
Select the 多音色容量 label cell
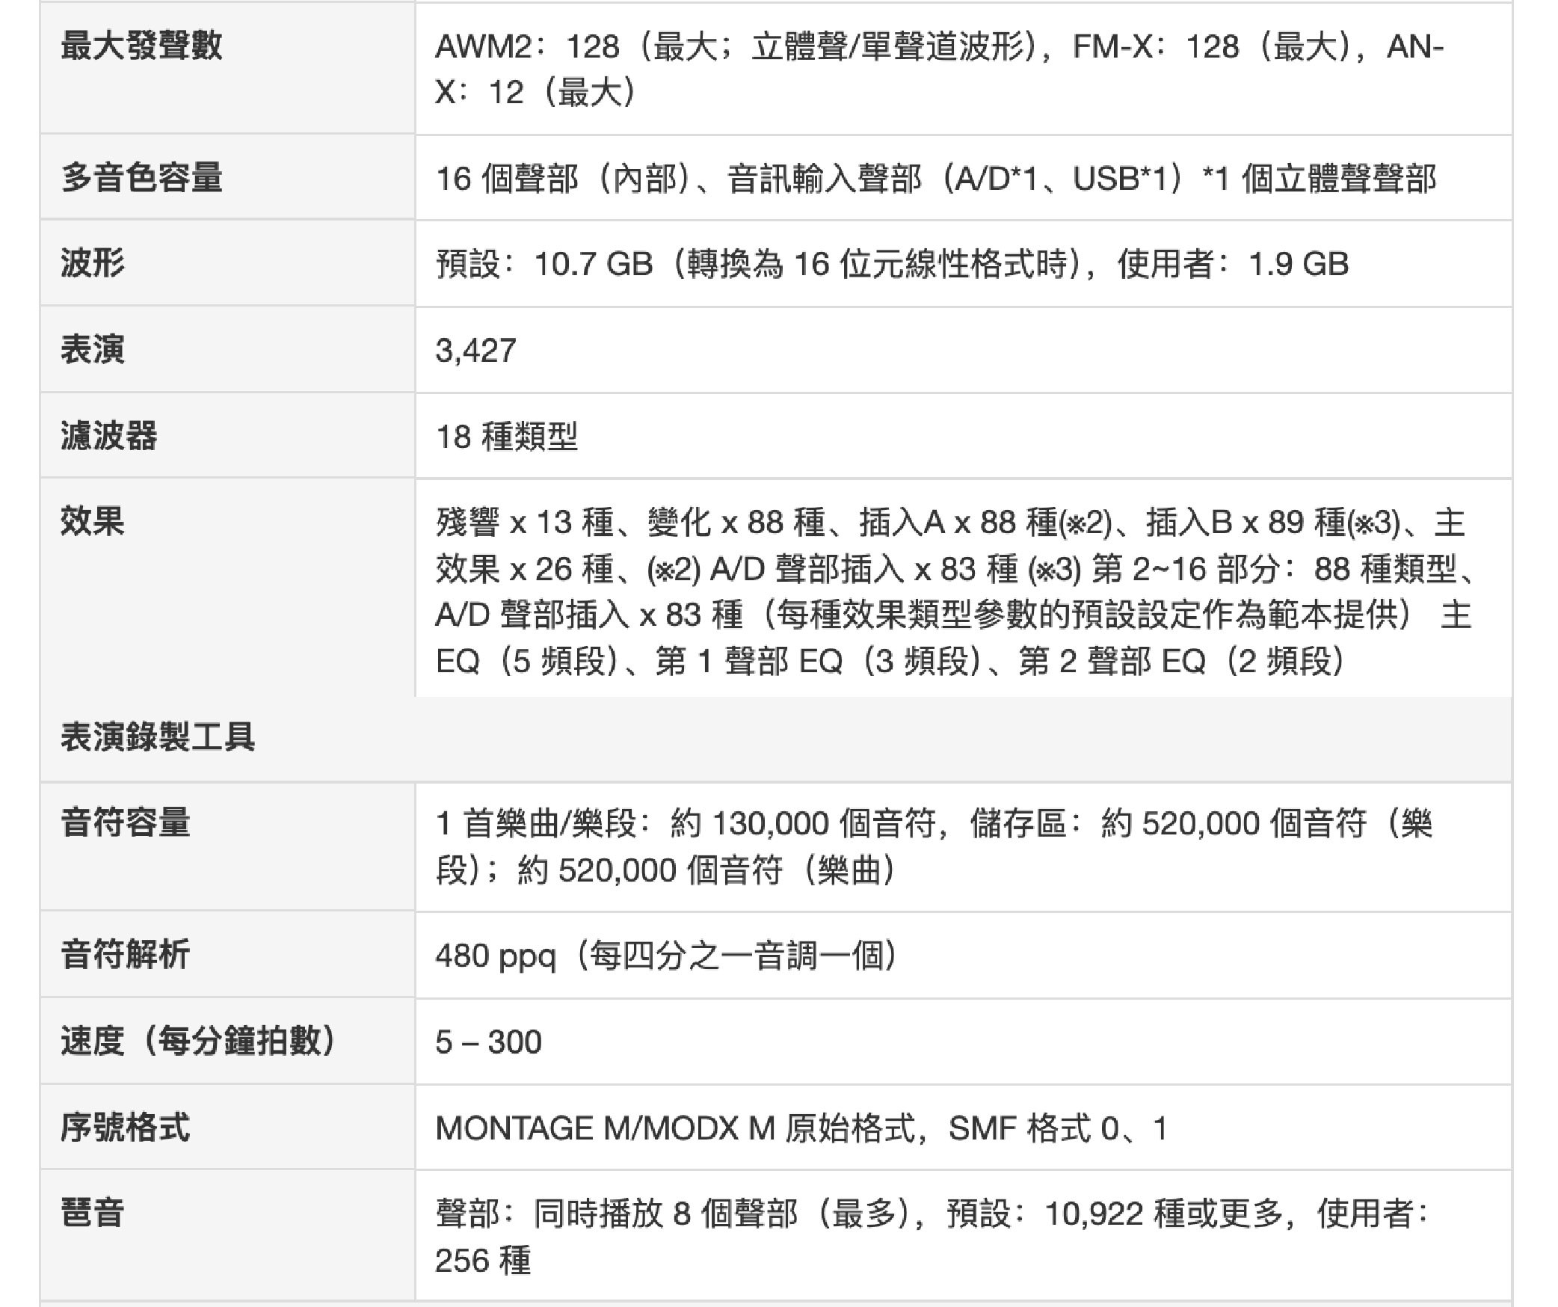(x=141, y=178)
